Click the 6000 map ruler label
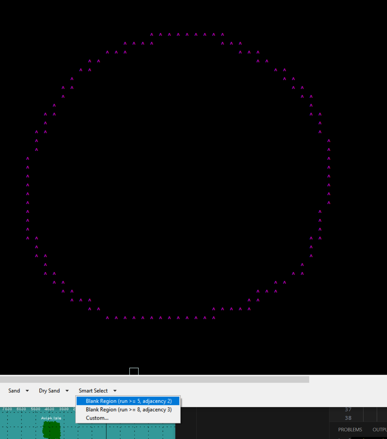 click(21, 409)
